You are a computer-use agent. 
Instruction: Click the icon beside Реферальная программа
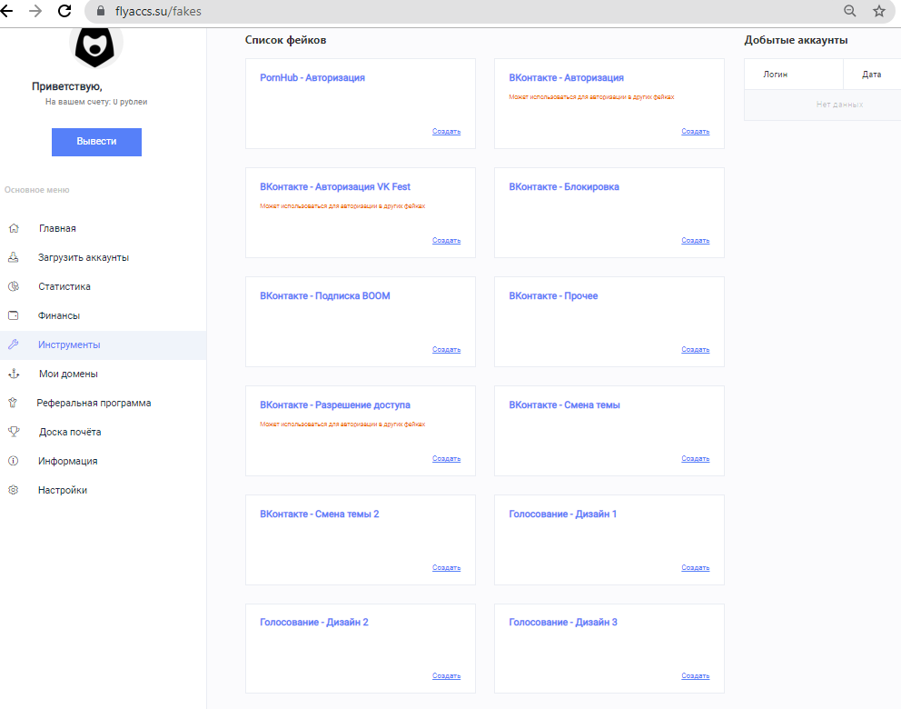13,403
